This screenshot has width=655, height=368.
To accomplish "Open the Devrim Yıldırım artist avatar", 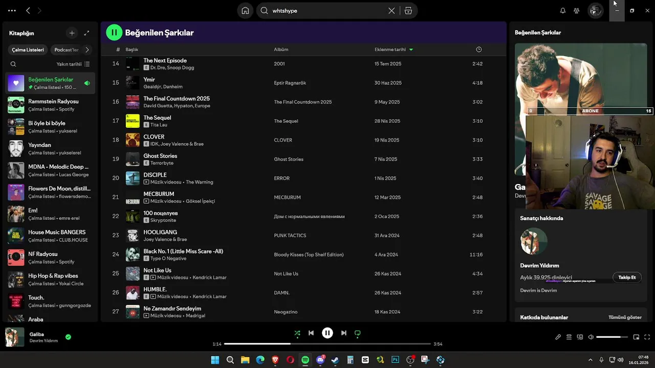I will pyautogui.click(x=534, y=241).
